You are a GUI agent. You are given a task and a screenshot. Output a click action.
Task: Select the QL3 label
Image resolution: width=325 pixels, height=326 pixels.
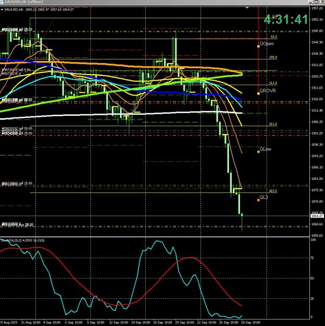click(264, 197)
